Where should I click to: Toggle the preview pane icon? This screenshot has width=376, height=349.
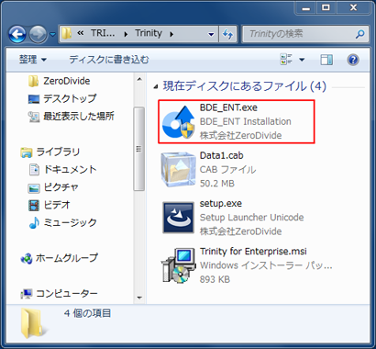(326, 60)
